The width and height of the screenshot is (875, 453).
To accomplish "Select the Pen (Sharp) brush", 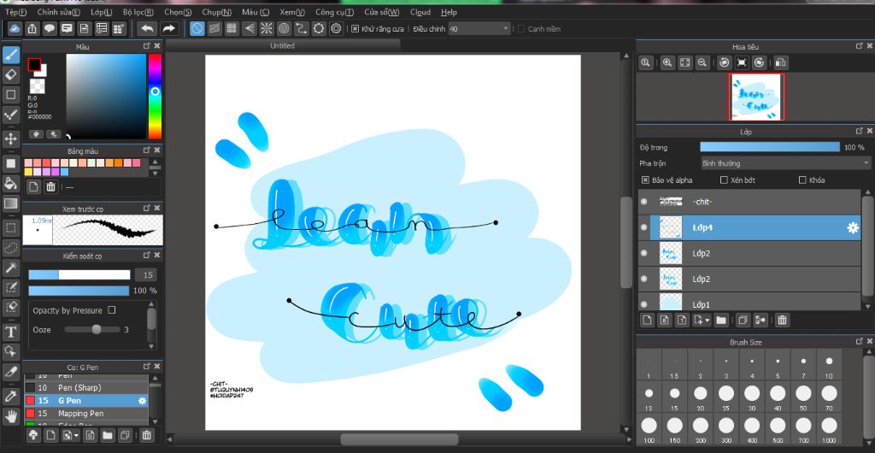I will tap(86, 388).
